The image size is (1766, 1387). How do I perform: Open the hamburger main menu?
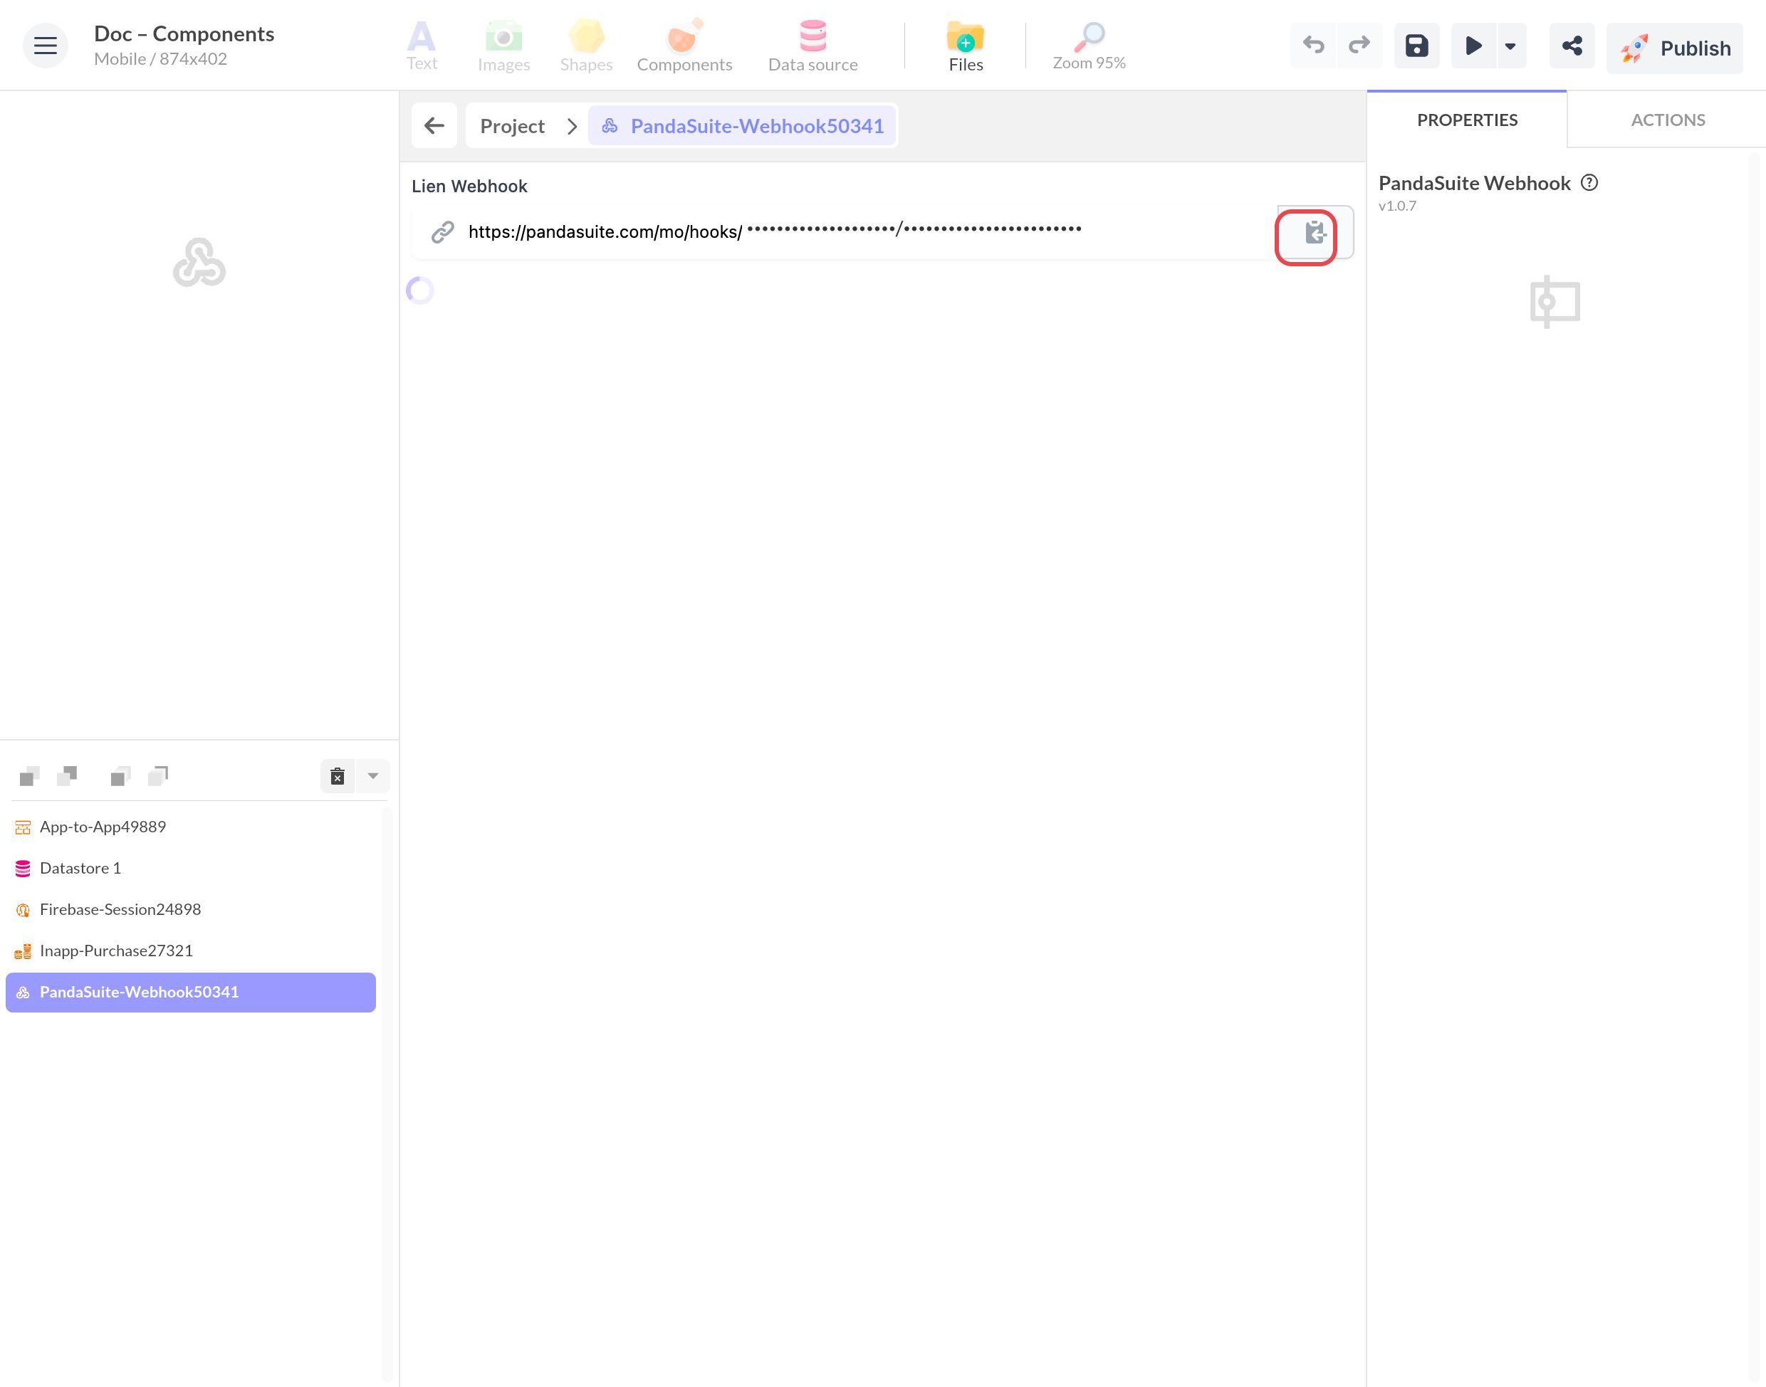[46, 46]
